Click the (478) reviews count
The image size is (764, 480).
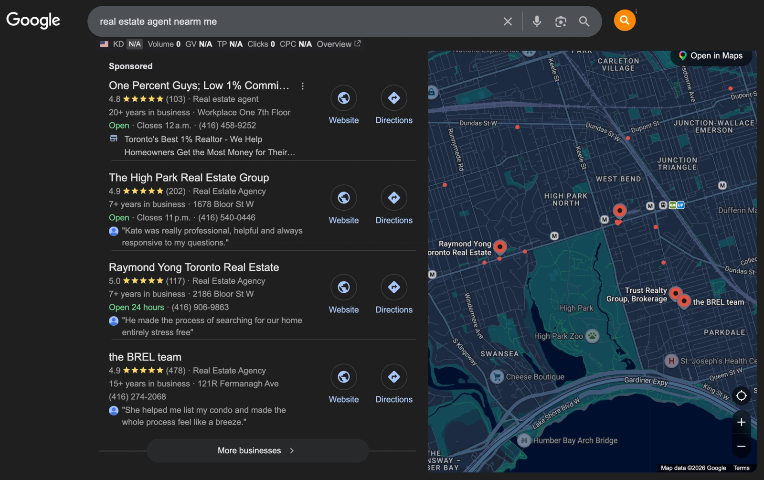coord(176,371)
